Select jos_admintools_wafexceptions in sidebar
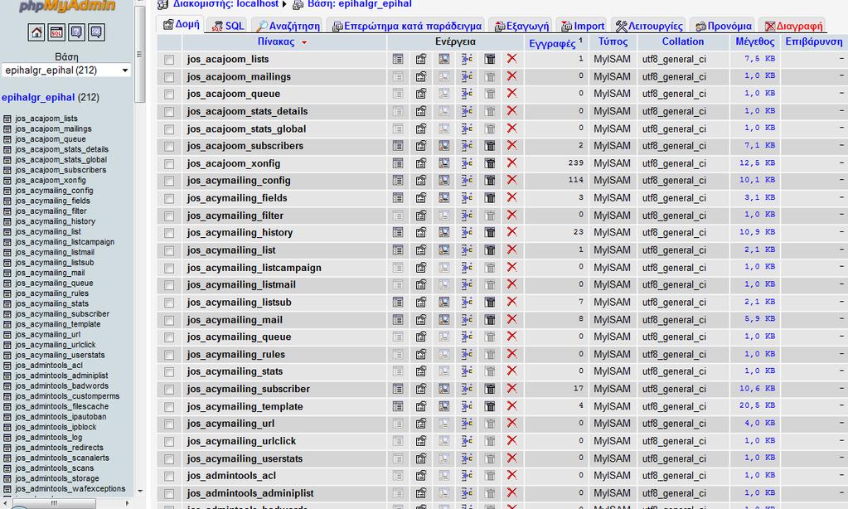848x509 pixels. click(70, 488)
